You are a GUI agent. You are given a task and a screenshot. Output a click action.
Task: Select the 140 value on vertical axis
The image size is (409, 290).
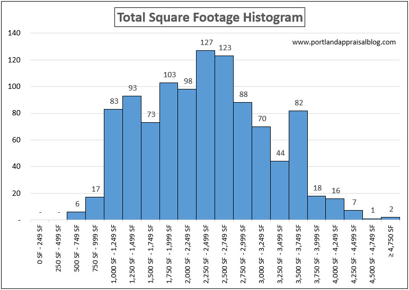[14, 33]
